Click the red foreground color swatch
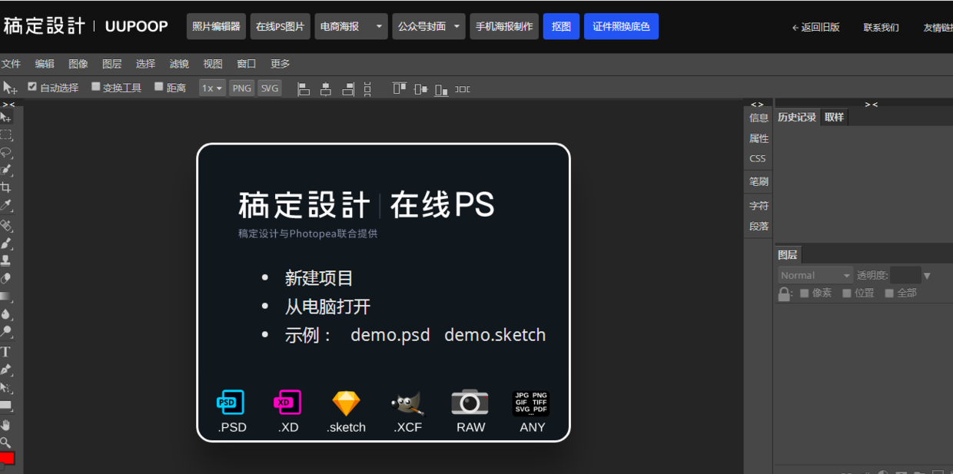 click(x=7, y=459)
